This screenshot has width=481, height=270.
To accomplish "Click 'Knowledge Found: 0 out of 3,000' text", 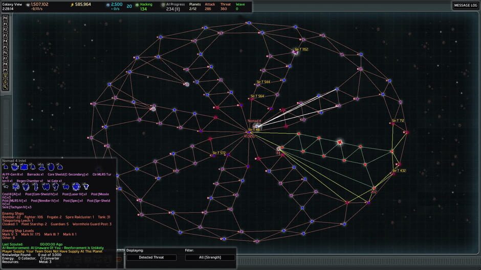I will (x=32, y=255).
